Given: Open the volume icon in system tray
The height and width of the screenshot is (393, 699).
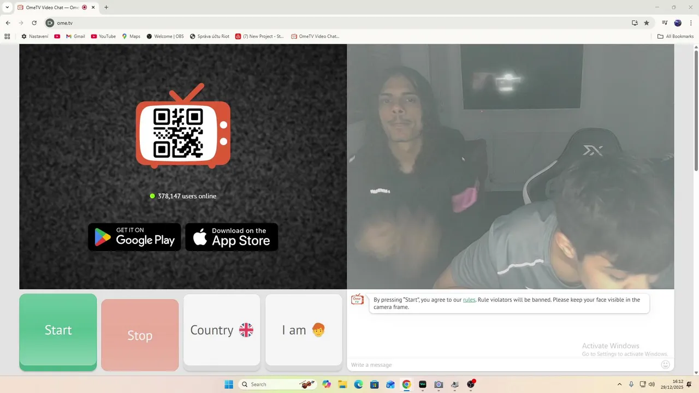Looking at the screenshot, I should 651,384.
